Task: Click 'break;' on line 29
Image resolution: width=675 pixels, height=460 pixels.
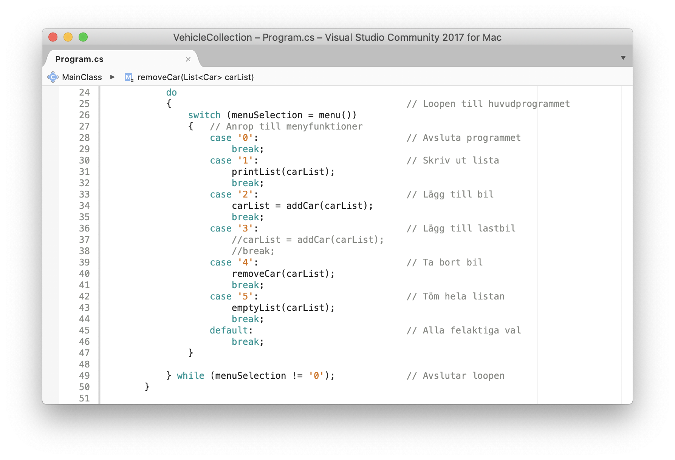Action: (248, 149)
